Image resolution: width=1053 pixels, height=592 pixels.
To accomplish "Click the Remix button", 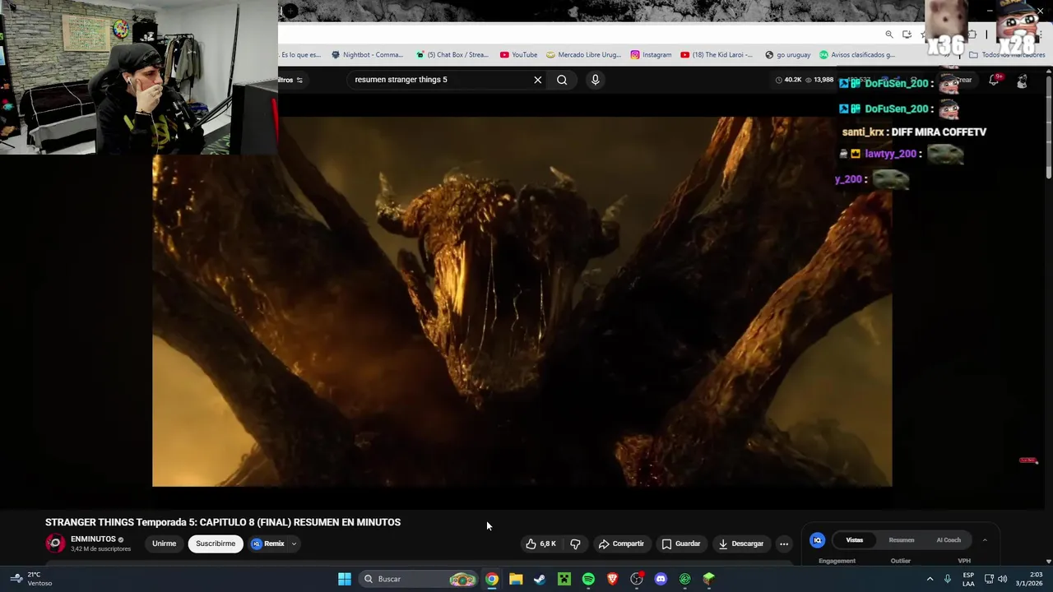I will pos(268,543).
